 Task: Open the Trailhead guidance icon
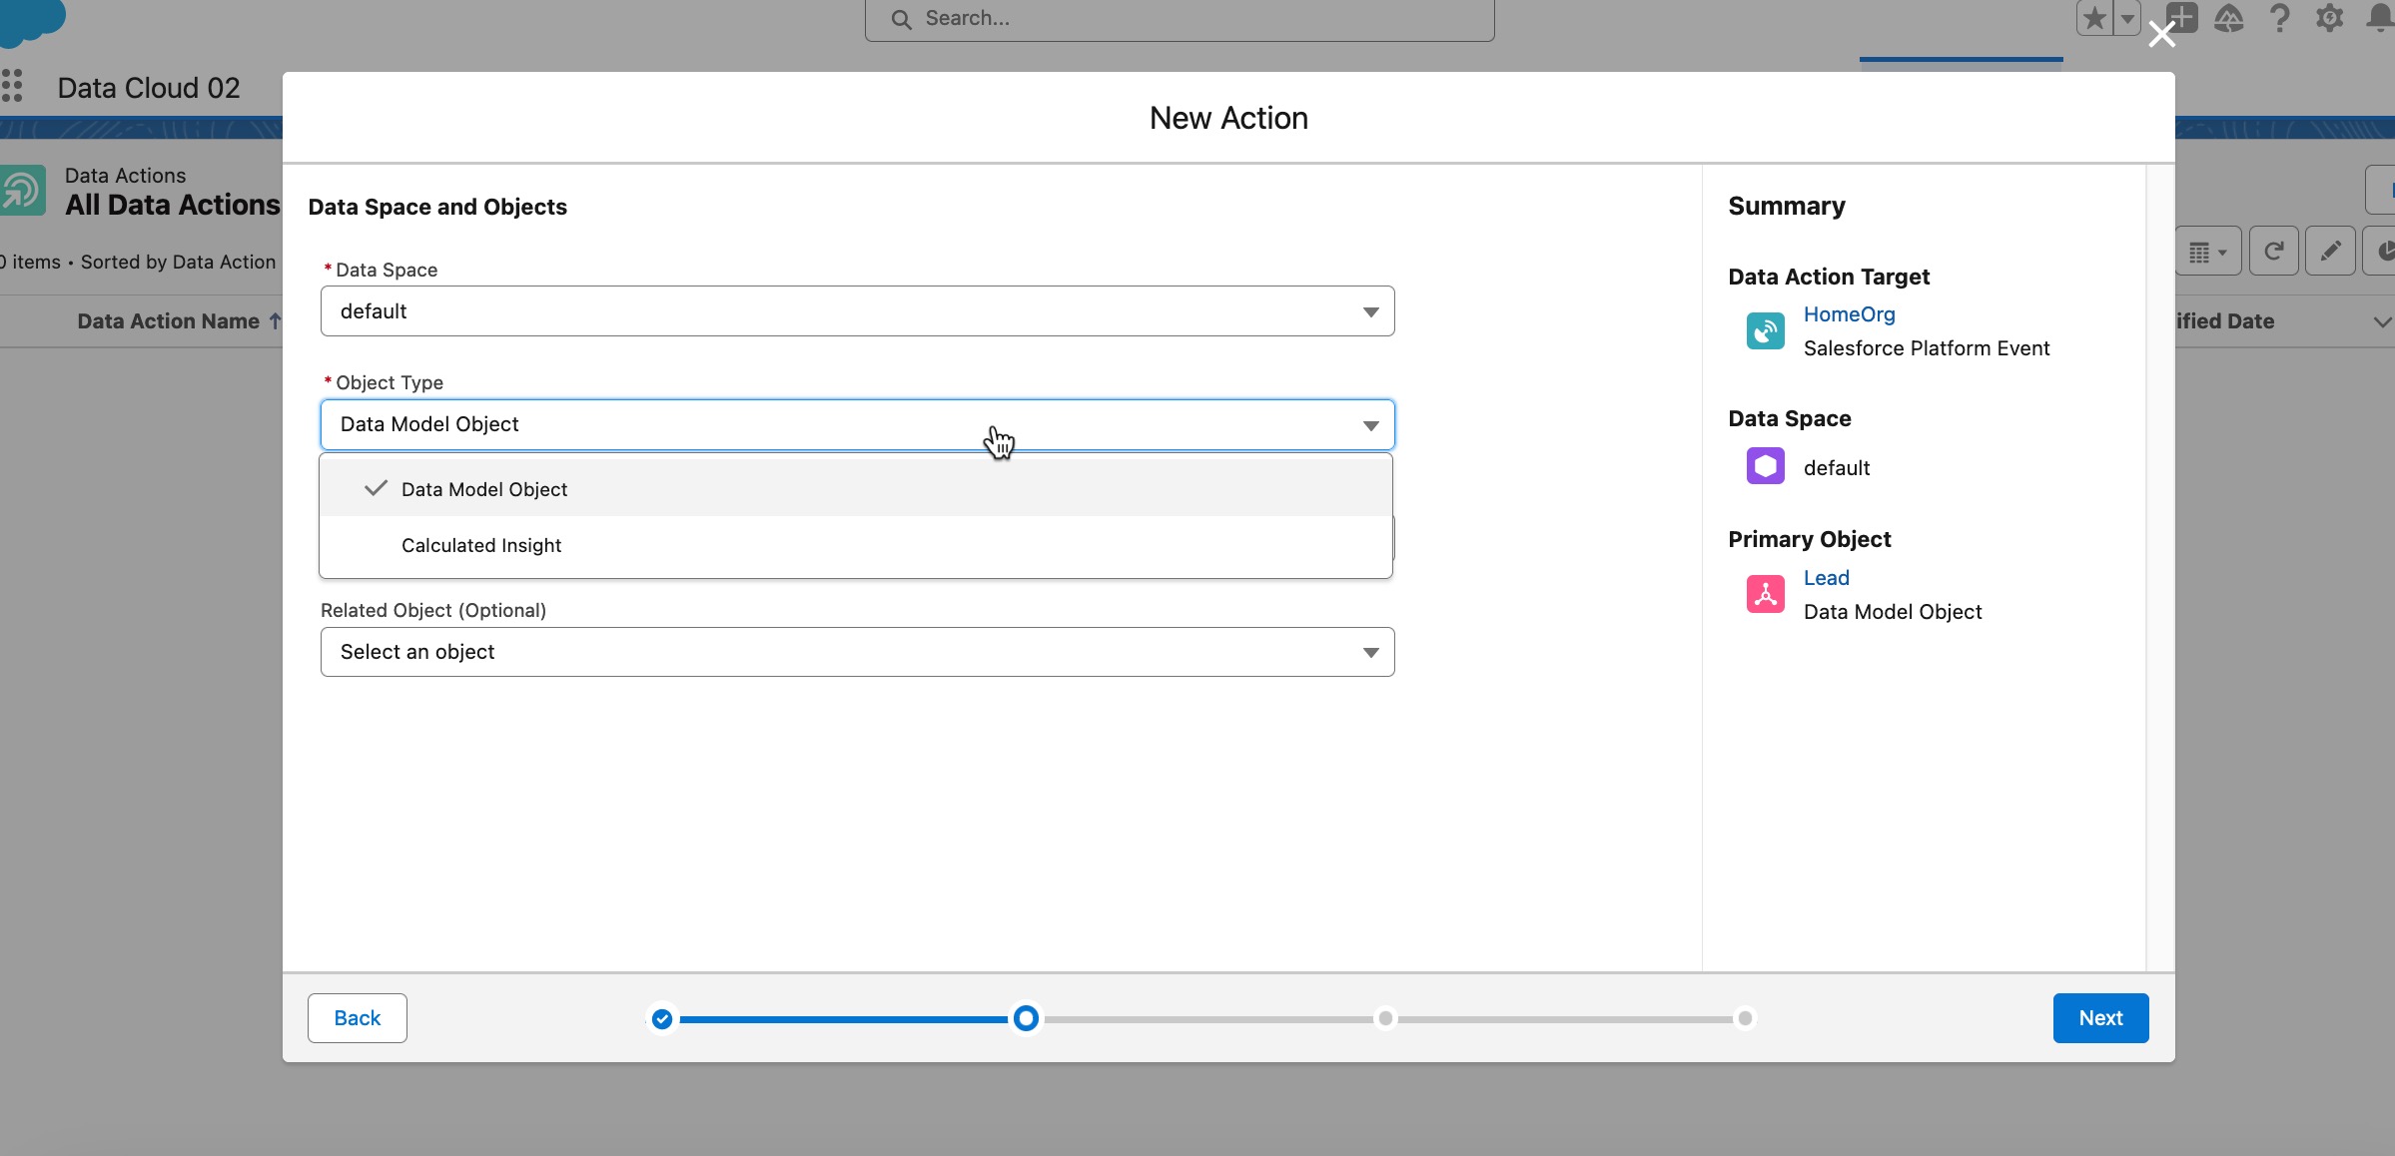(2229, 18)
